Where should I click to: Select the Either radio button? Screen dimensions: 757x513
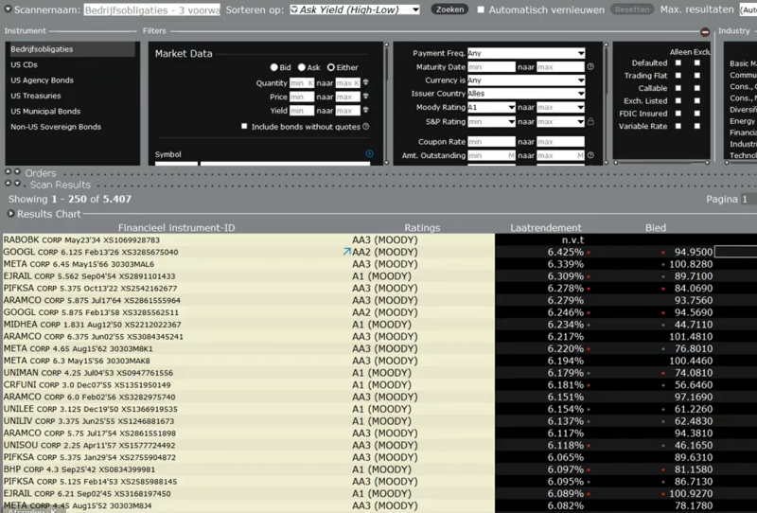pos(330,67)
